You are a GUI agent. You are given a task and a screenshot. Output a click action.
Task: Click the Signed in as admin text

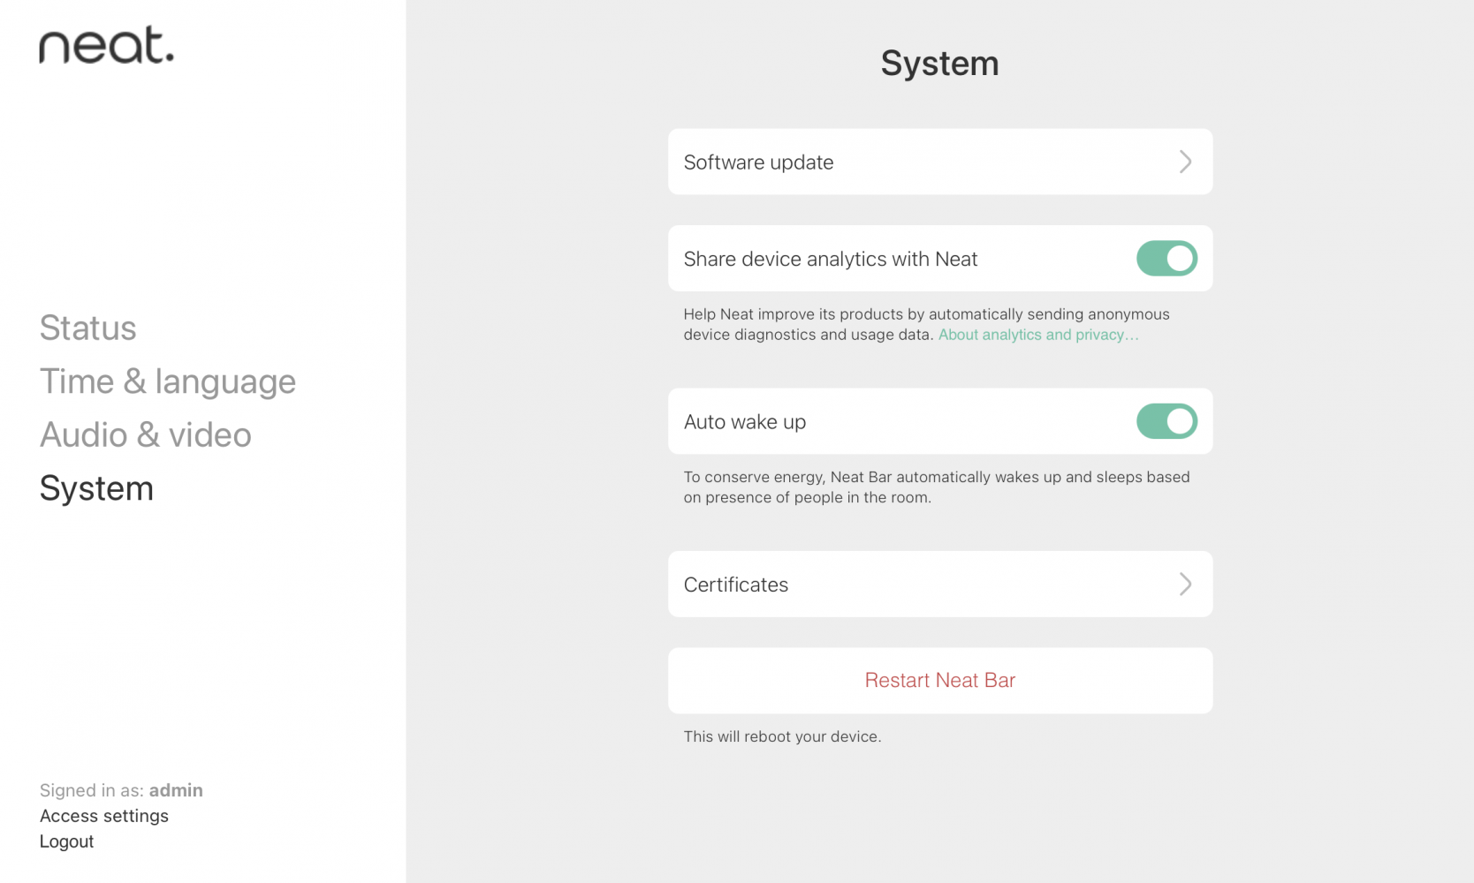tap(120, 789)
